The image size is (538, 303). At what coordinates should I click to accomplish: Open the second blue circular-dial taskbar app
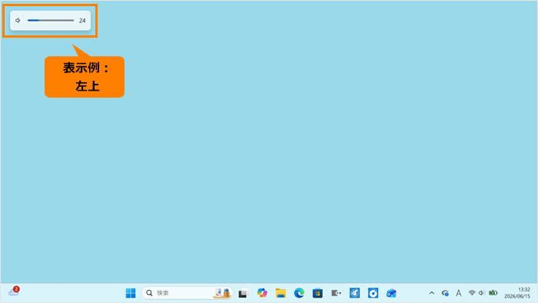click(373, 293)
